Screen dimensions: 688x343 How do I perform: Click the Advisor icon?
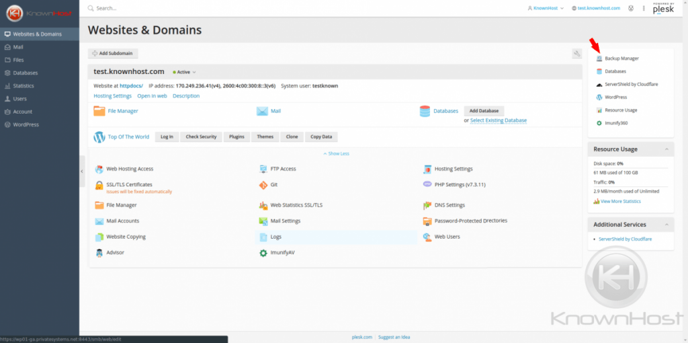pos(99,253)
